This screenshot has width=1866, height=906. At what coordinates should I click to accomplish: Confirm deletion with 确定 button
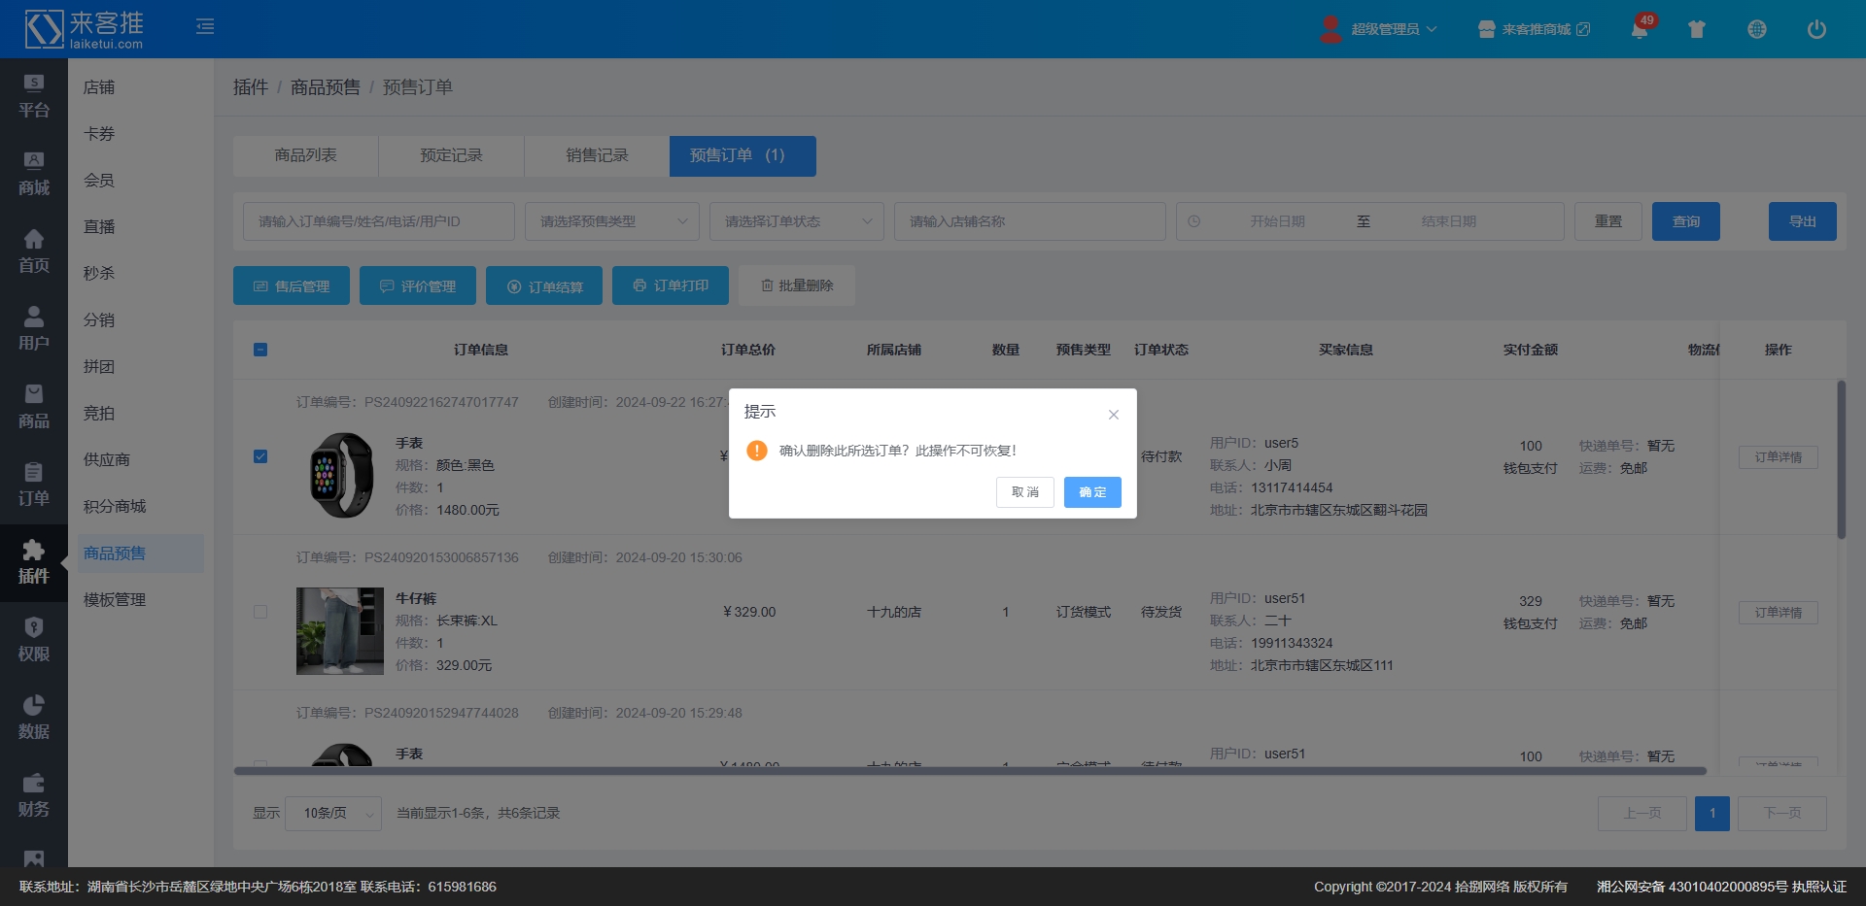pyautogui.click(x=1092, y=492)
